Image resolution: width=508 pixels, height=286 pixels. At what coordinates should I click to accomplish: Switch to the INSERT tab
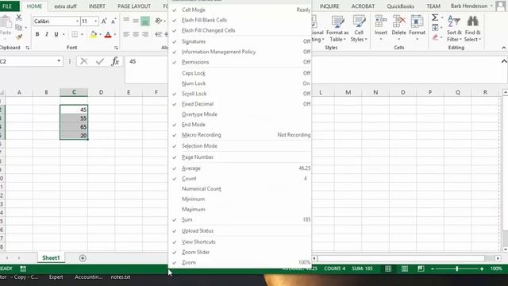[97, 6]
